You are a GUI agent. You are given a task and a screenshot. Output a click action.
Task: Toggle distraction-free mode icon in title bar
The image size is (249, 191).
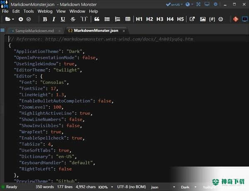pos(198,4)
